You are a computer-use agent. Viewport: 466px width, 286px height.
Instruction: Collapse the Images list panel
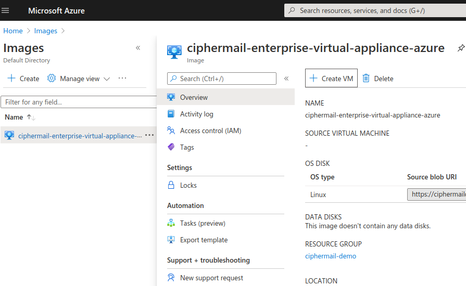click(x=138, y=48)
